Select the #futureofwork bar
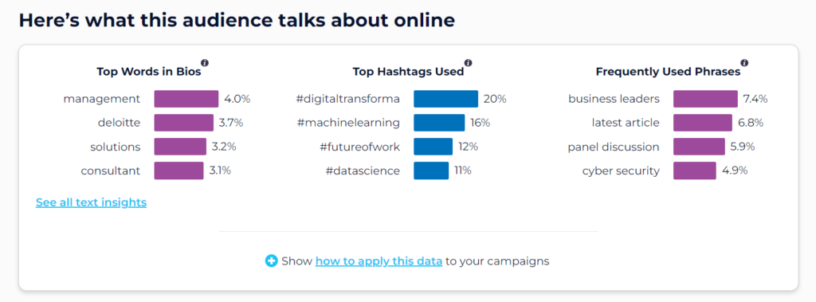Image resolution: width=816 pixels, height=302 pixels. point(433,147)
